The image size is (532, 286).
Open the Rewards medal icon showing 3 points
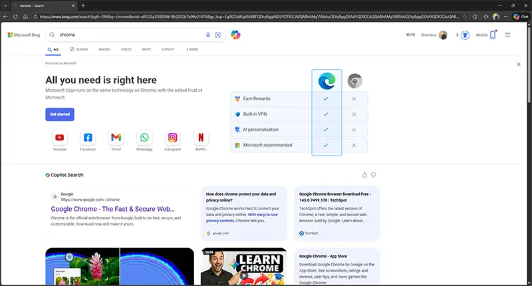(465, 35)
